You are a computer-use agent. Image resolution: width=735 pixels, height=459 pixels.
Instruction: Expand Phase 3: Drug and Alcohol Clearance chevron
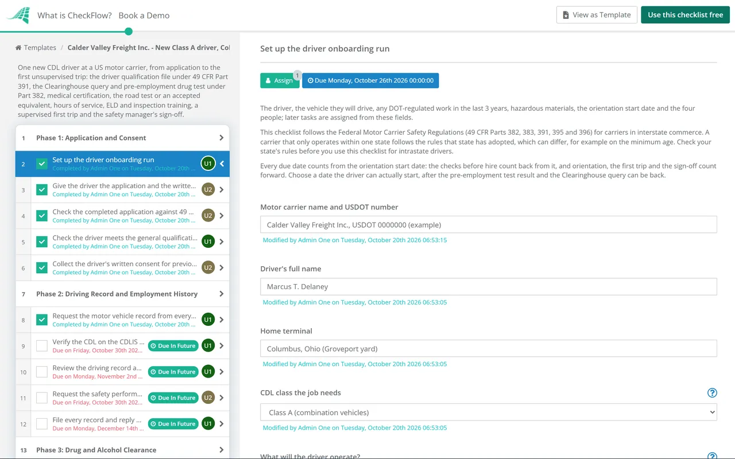[x=222, y=450]
